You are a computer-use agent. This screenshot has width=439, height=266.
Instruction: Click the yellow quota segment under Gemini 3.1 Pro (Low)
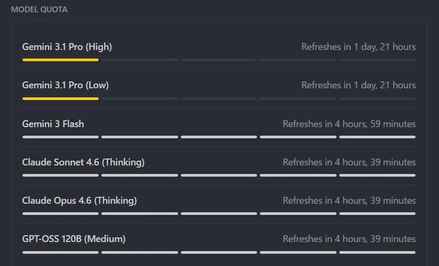[x=60, y=98]
